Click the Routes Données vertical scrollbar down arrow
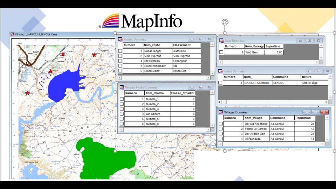 [212, 73]
